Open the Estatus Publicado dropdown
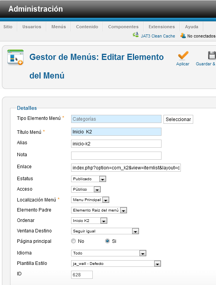216x285 pixels. 88,179
